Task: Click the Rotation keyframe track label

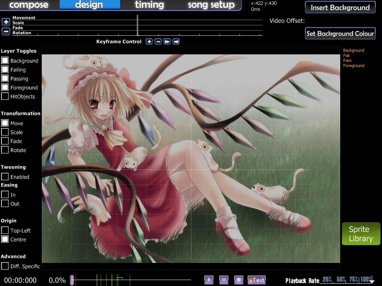Action: pyautogui.click(x=22, y=33)
